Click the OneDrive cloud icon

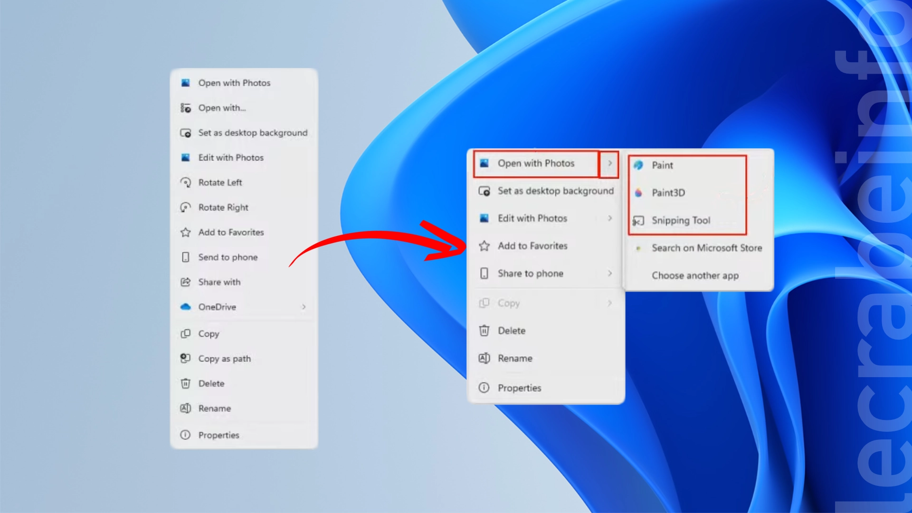[x=186, y=307]
